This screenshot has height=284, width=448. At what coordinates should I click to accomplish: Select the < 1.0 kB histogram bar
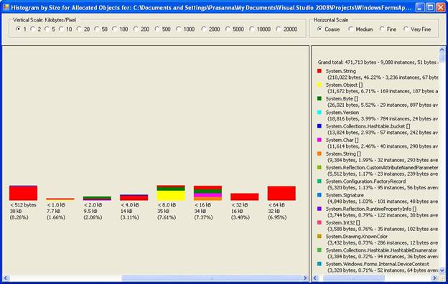pyautogui.click(x=60, y=199)
